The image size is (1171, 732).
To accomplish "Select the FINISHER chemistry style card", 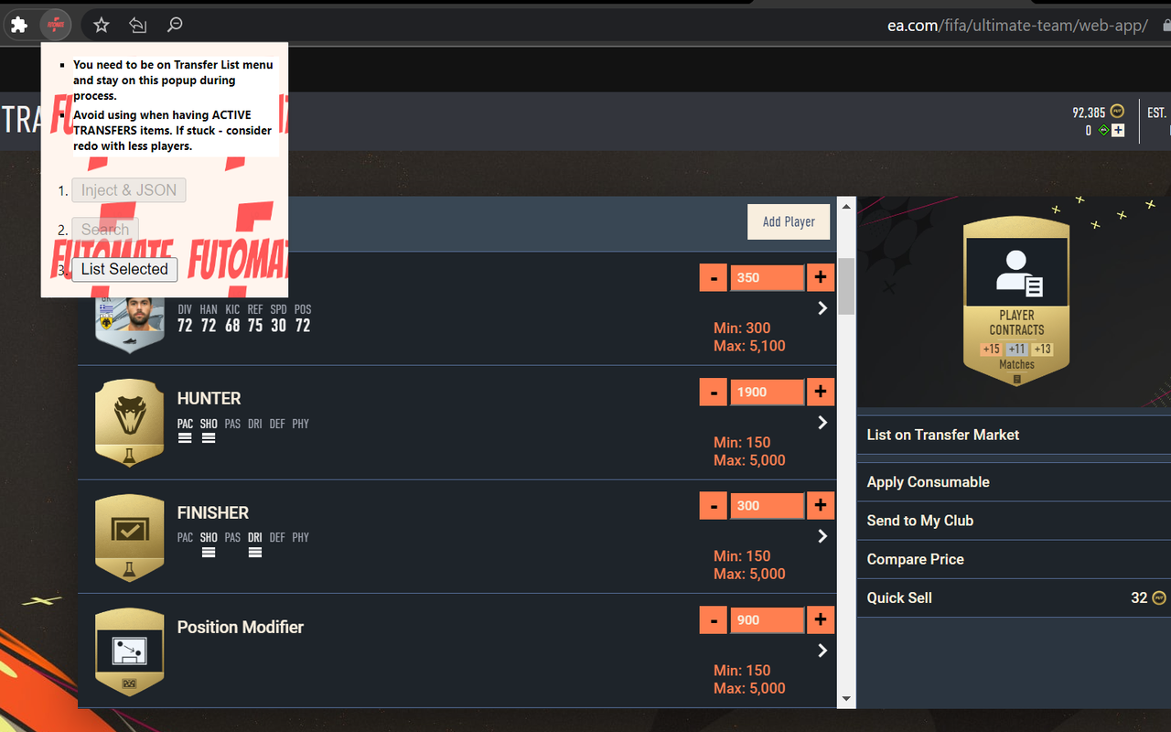I will coord(130,537).
